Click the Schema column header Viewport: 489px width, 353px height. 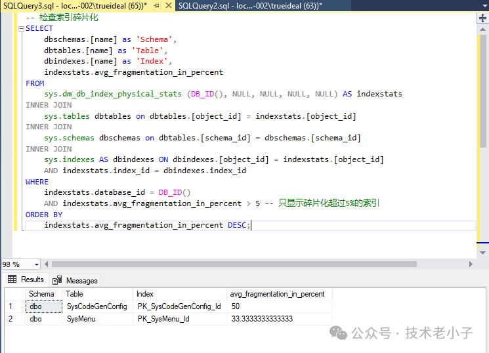(x=44, y=294)
